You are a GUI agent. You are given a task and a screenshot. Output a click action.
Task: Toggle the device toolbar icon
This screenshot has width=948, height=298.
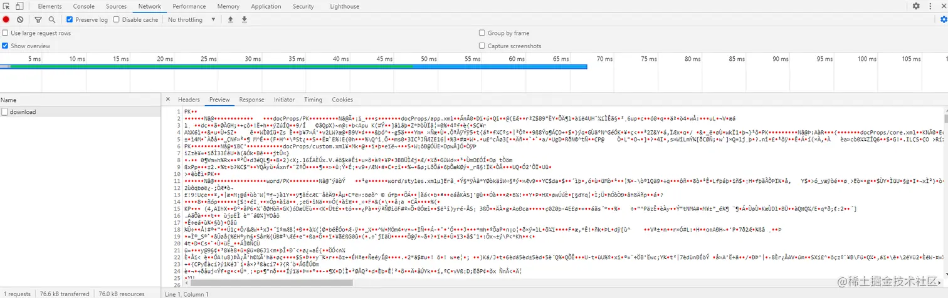pos(20,6)
